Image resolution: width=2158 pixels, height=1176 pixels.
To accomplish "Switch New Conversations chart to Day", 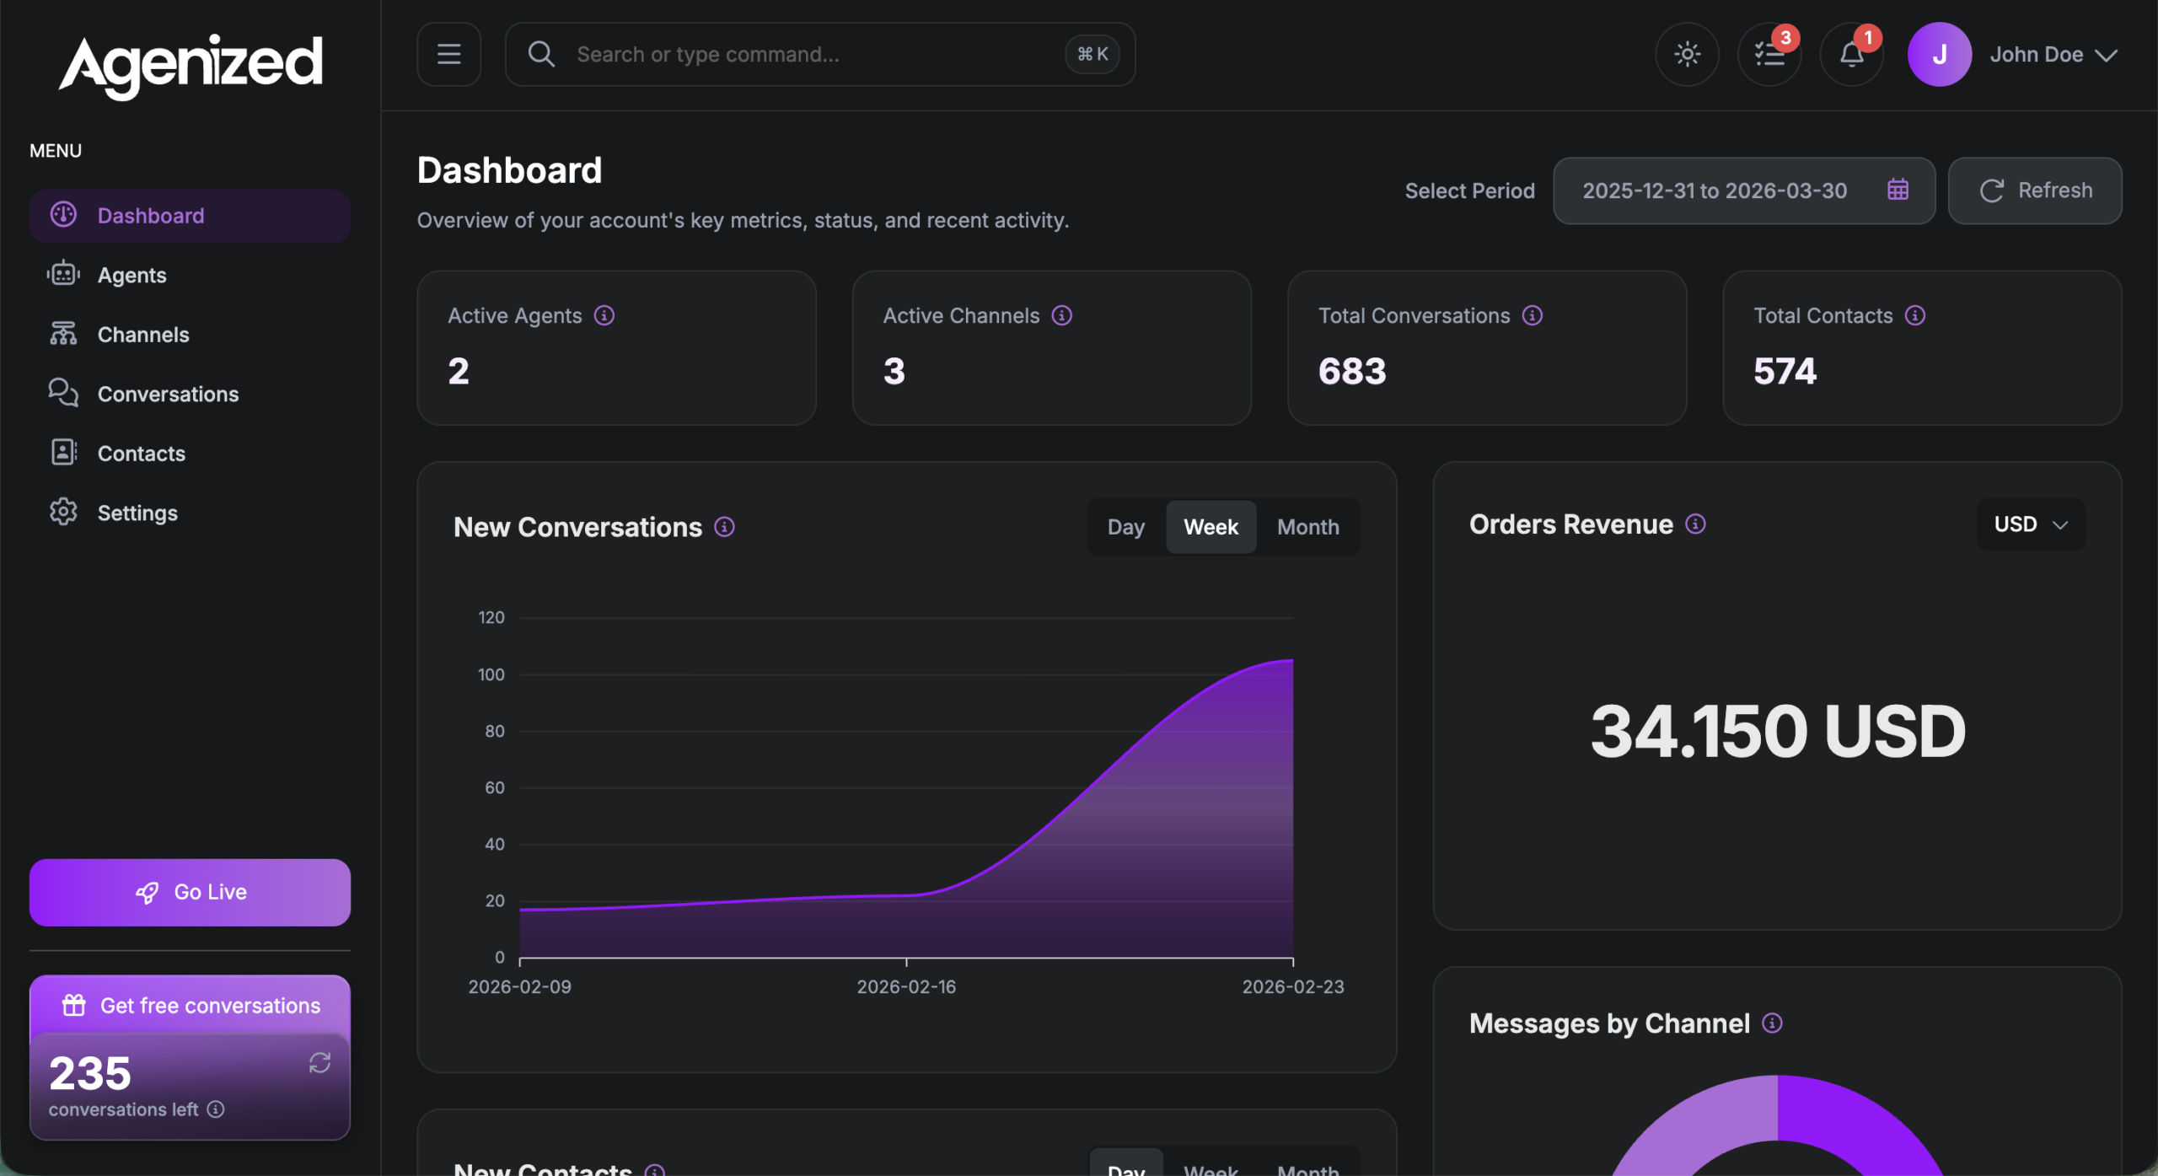I will point(1125,527).
